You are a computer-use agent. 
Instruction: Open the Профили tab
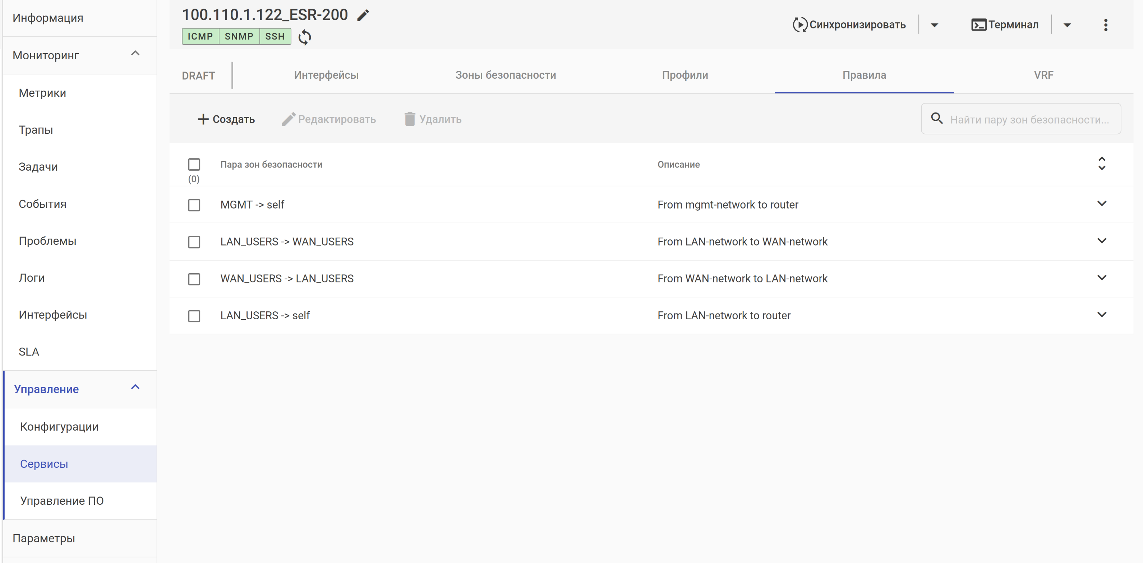click(685, 75)
